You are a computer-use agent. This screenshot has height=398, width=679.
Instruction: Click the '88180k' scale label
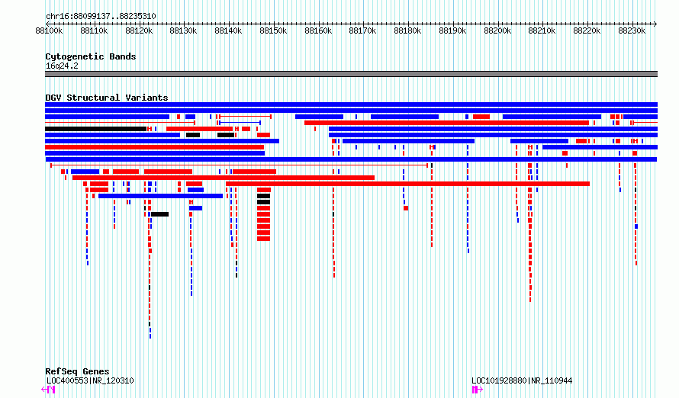point(407,31)
